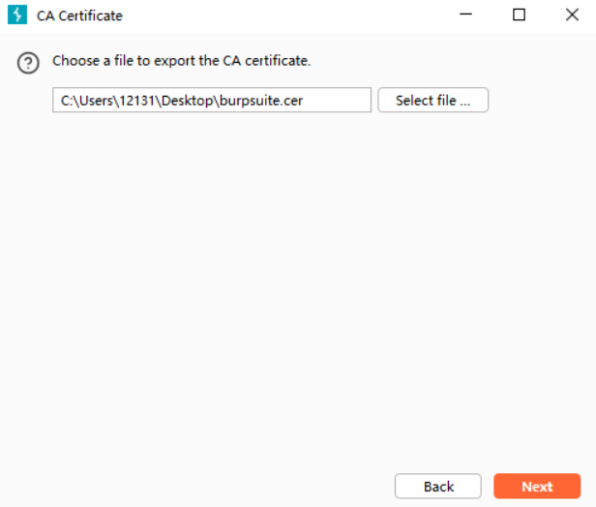The width and height of the screenshot is (596, 507).
Task: Go Back to the previous step
Action: pyautogui.click(x=437, y=487)
